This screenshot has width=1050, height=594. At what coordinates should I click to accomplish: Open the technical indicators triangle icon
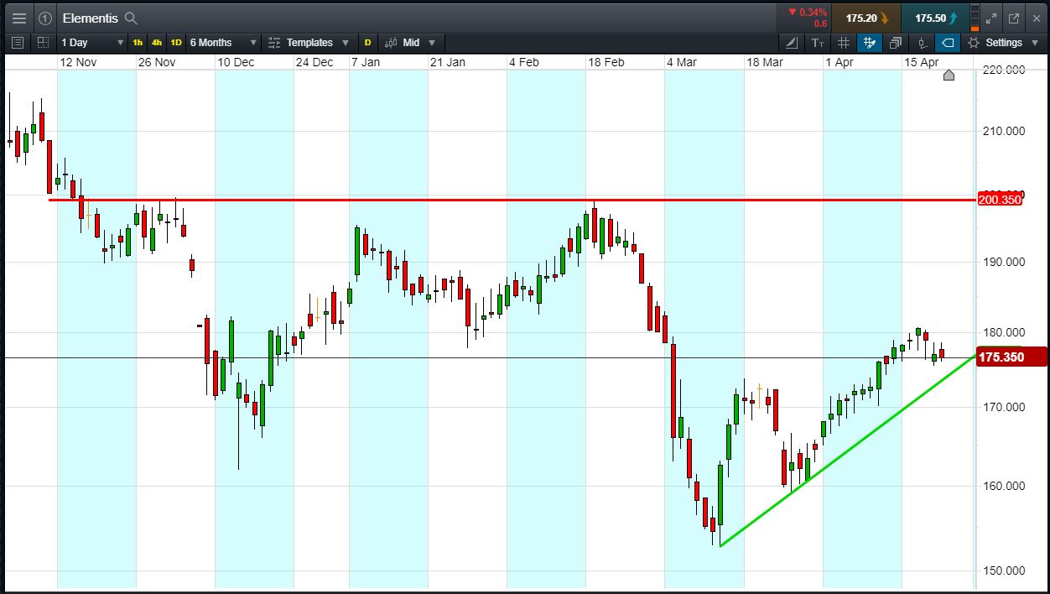pos(793,43)
